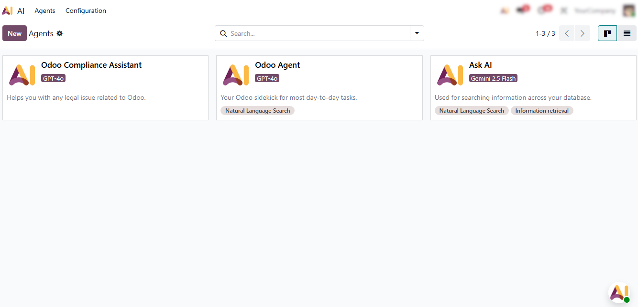Click the New button
The image size is (638, 307).
click(14, 33)
